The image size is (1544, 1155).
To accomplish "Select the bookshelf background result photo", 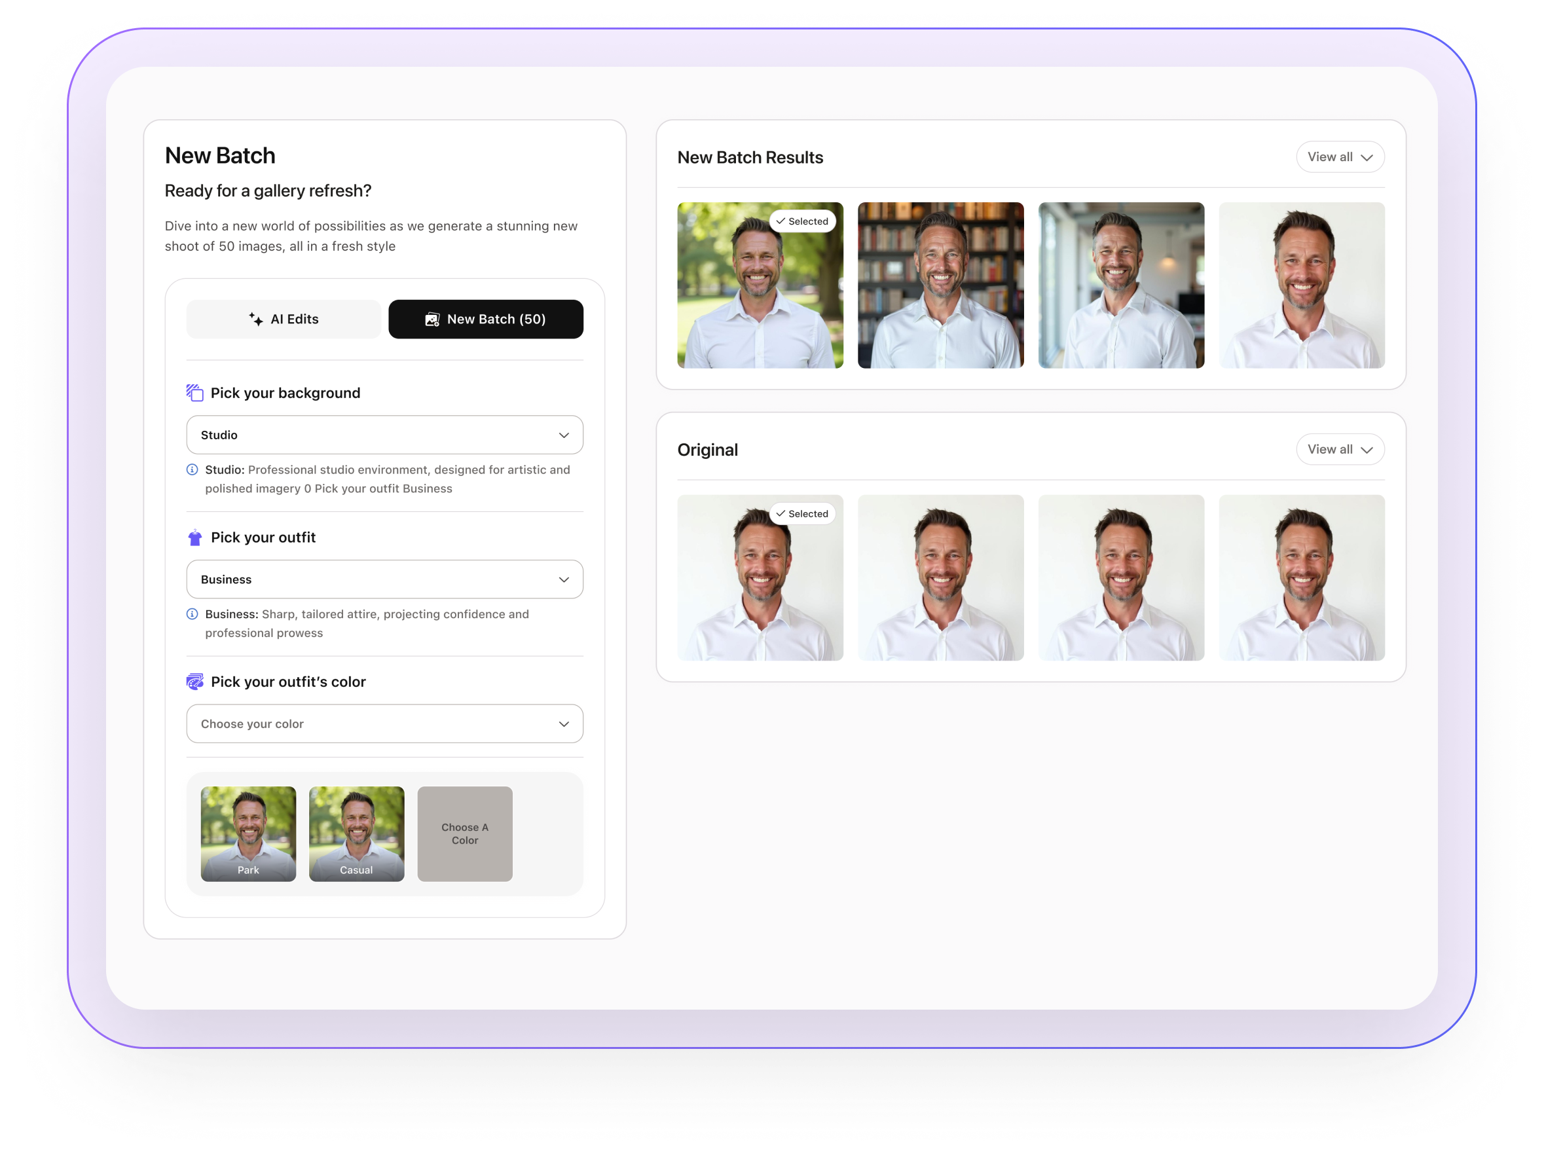I will (x=940, y=285).
